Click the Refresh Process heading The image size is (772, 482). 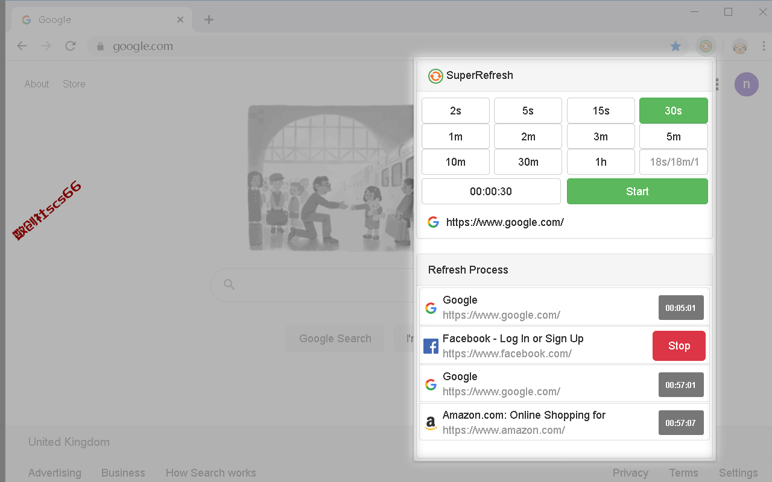(468, 270)
